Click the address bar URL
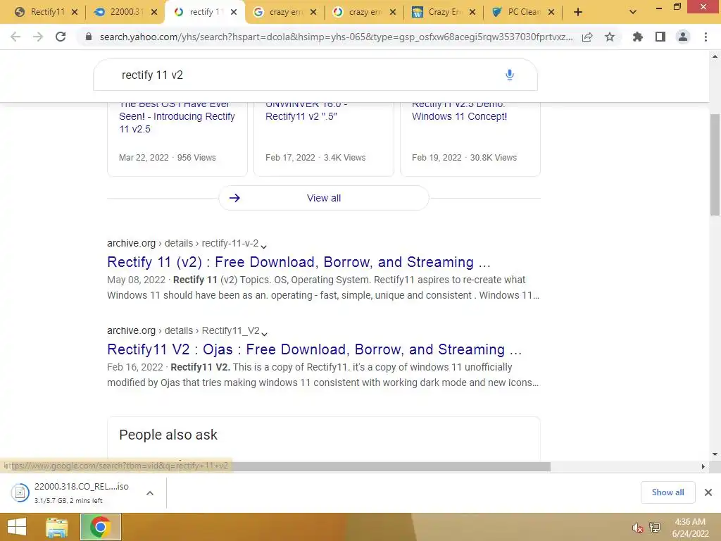 tap(336, 37)
